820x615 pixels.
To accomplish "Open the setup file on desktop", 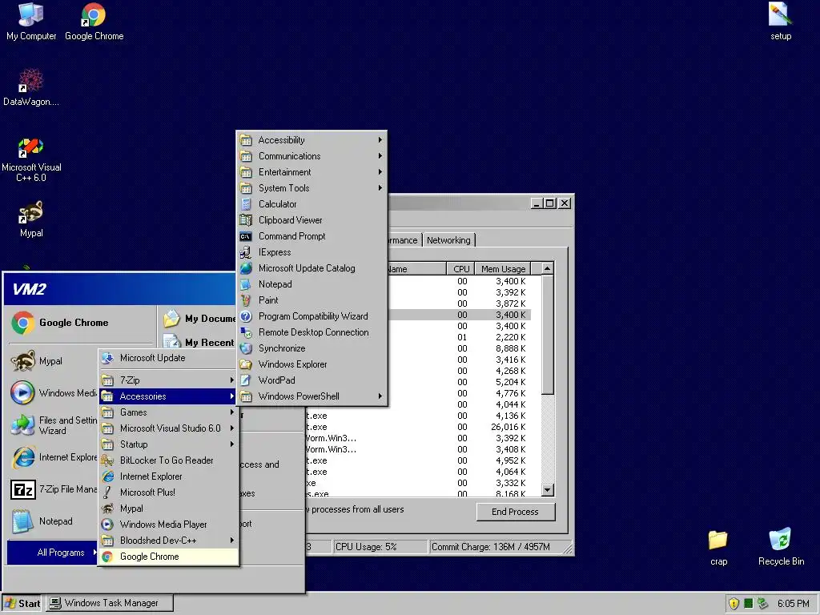I will (x=780, y=22).
